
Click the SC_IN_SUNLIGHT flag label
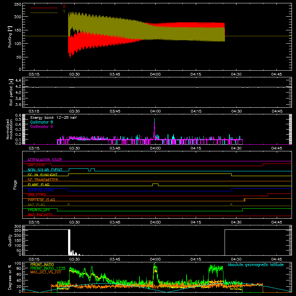click(x=43, y=175)
